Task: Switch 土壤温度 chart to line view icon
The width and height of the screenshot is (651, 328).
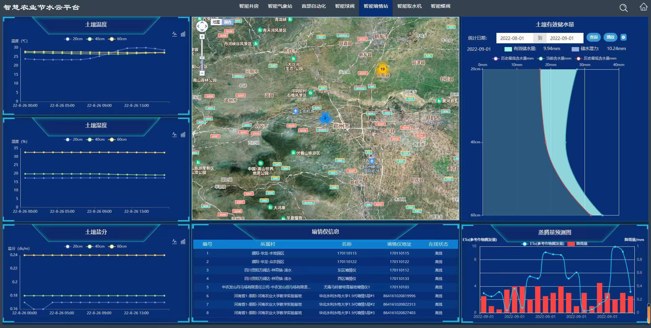Action: [174, 34]
